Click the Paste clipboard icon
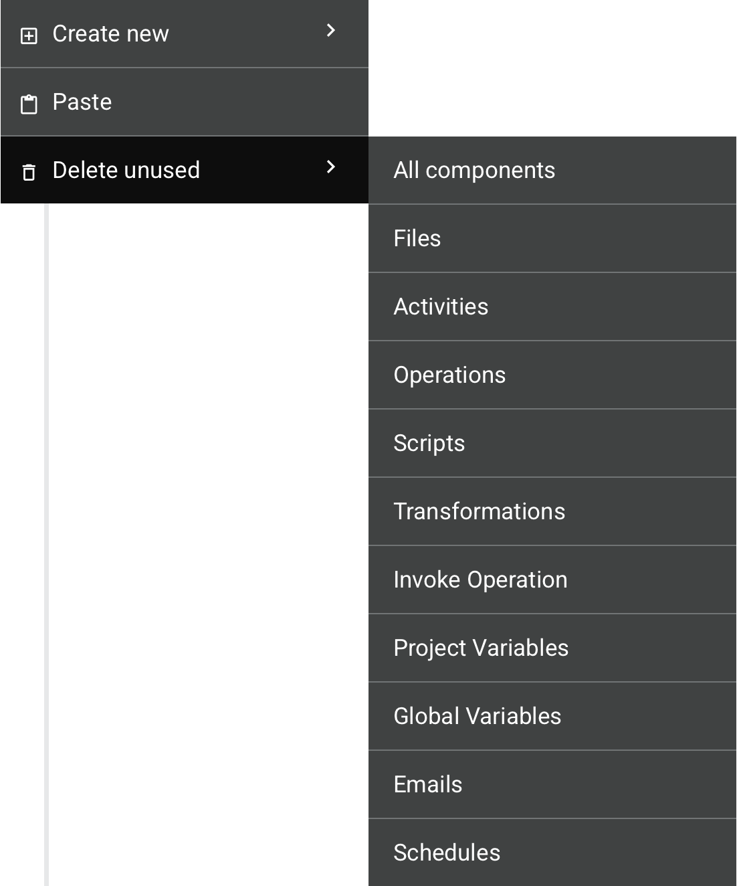The image size is (737, 886). tap(29, 104)
